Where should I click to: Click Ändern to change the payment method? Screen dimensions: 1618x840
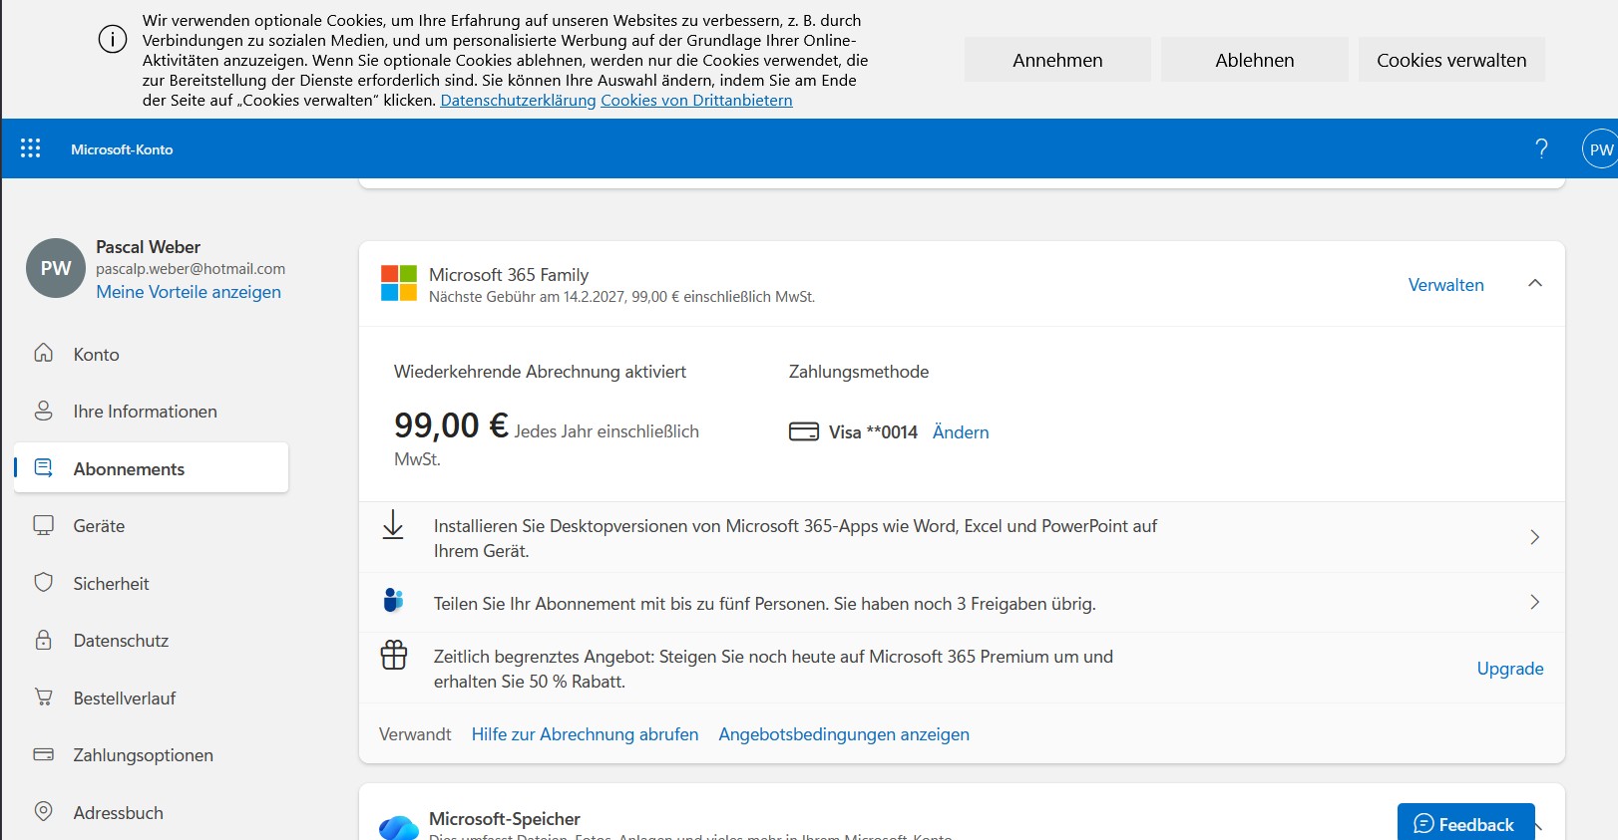coord(961,431)
